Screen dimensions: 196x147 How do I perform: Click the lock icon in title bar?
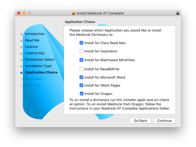click(178, 13)
